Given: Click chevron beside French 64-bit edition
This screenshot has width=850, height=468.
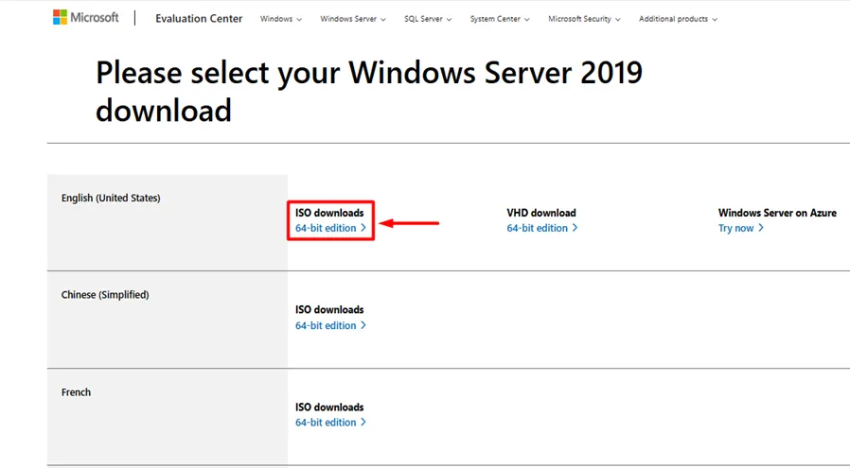Looking at the screenshot, I should (363, 423).
